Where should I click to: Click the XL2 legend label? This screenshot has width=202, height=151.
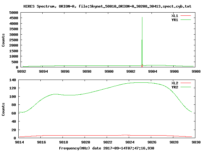point(175,83)
